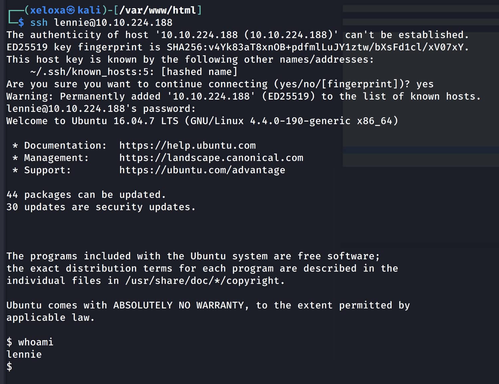Open the landscape.canonical.com management link
499x384 pixels.
[x=211, y=158]
